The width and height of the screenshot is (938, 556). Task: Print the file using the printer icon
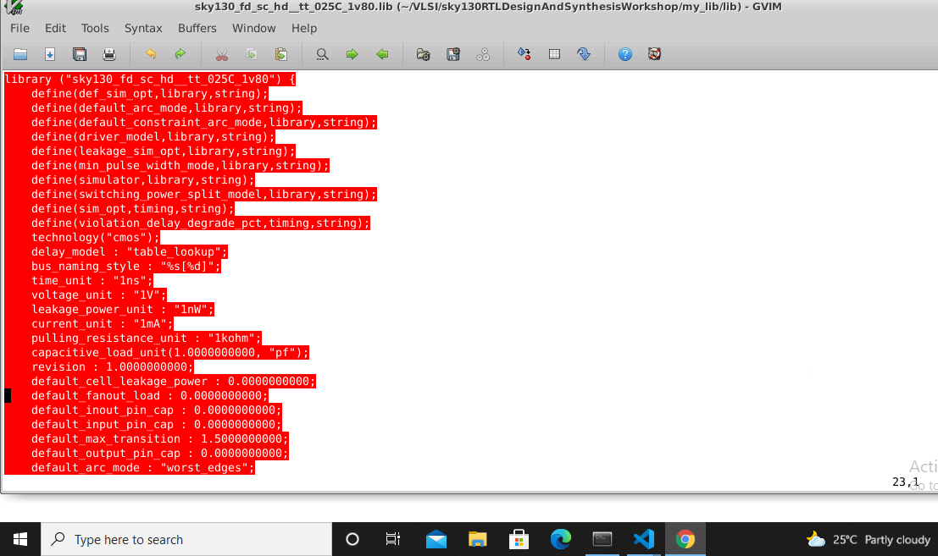coord(109,54)
